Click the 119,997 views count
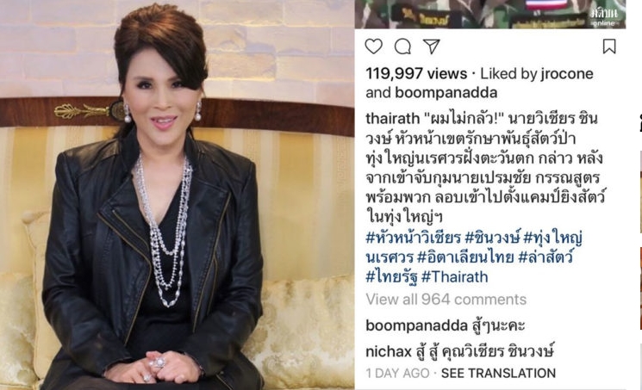Screen dimensions: 642x390 tap(416, 74)
